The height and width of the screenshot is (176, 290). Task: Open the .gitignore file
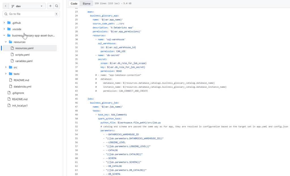[x=18, y=93]
